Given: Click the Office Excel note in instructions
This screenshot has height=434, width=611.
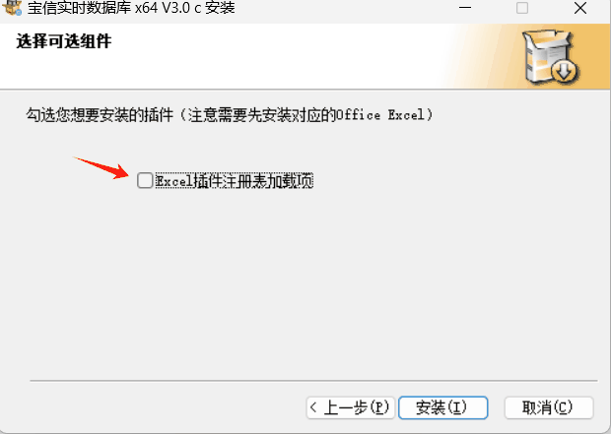Looking at the screenshot, I should click(x=379, y=115).
